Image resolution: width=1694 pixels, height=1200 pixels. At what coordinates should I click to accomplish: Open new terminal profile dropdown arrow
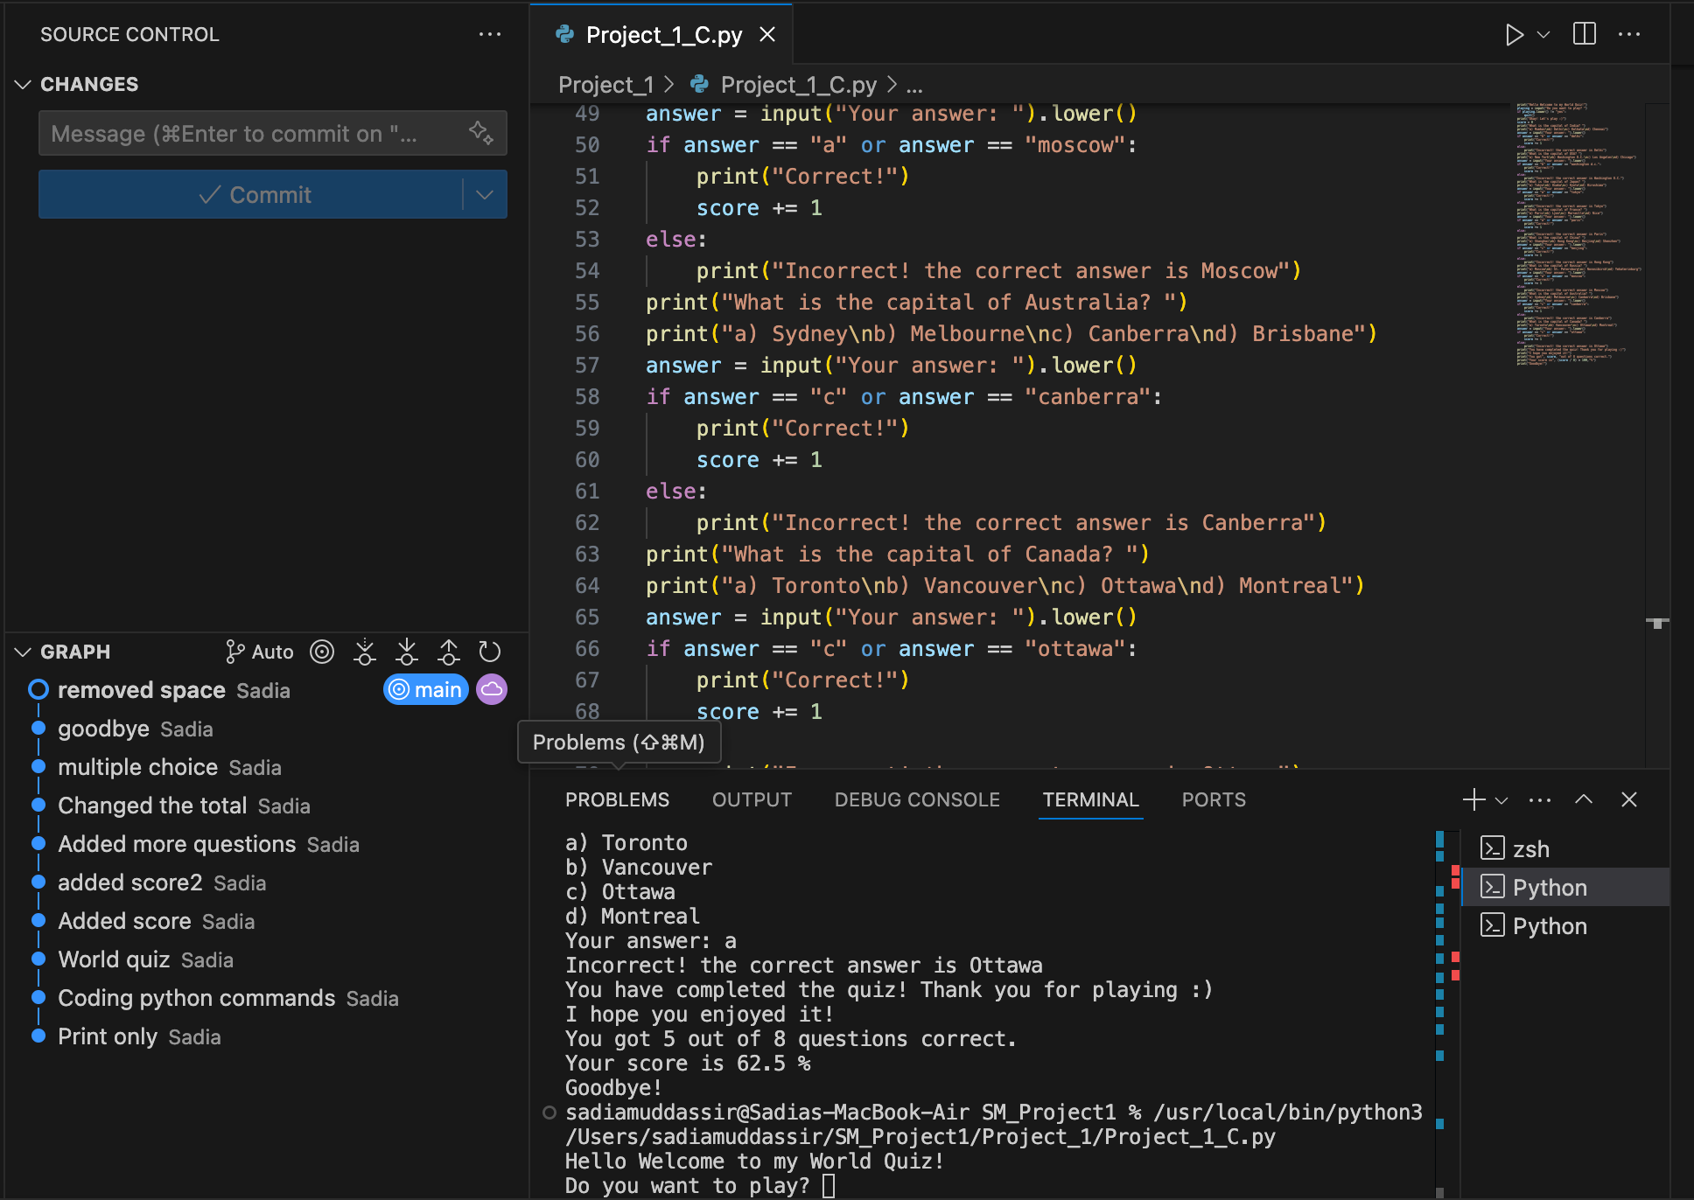tap(1501, 800)
